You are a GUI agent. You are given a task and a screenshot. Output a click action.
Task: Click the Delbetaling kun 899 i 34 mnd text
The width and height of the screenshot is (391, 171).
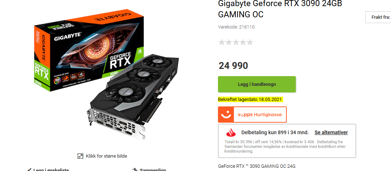coord(275,132)
